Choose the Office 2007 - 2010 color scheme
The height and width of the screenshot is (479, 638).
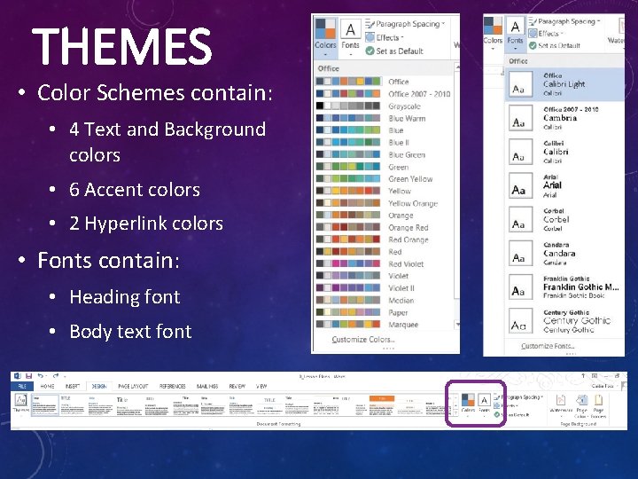click(x=384, y=94)
